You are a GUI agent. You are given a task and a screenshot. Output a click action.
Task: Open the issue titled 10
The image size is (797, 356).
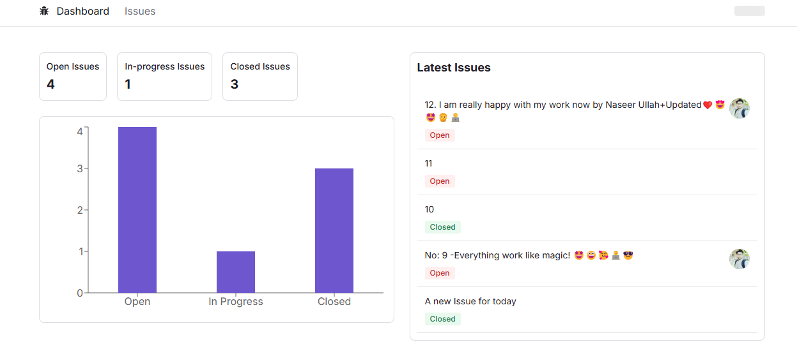[429, 210]
